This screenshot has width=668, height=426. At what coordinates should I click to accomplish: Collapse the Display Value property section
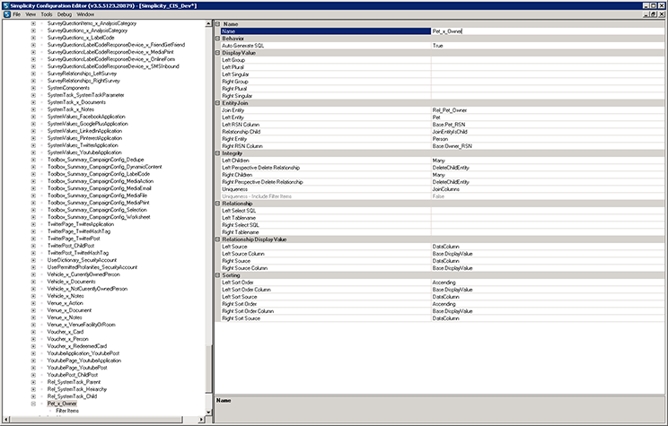217,53
